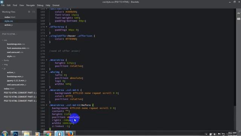Select active.js in Working Files

(x=9, y=25)
